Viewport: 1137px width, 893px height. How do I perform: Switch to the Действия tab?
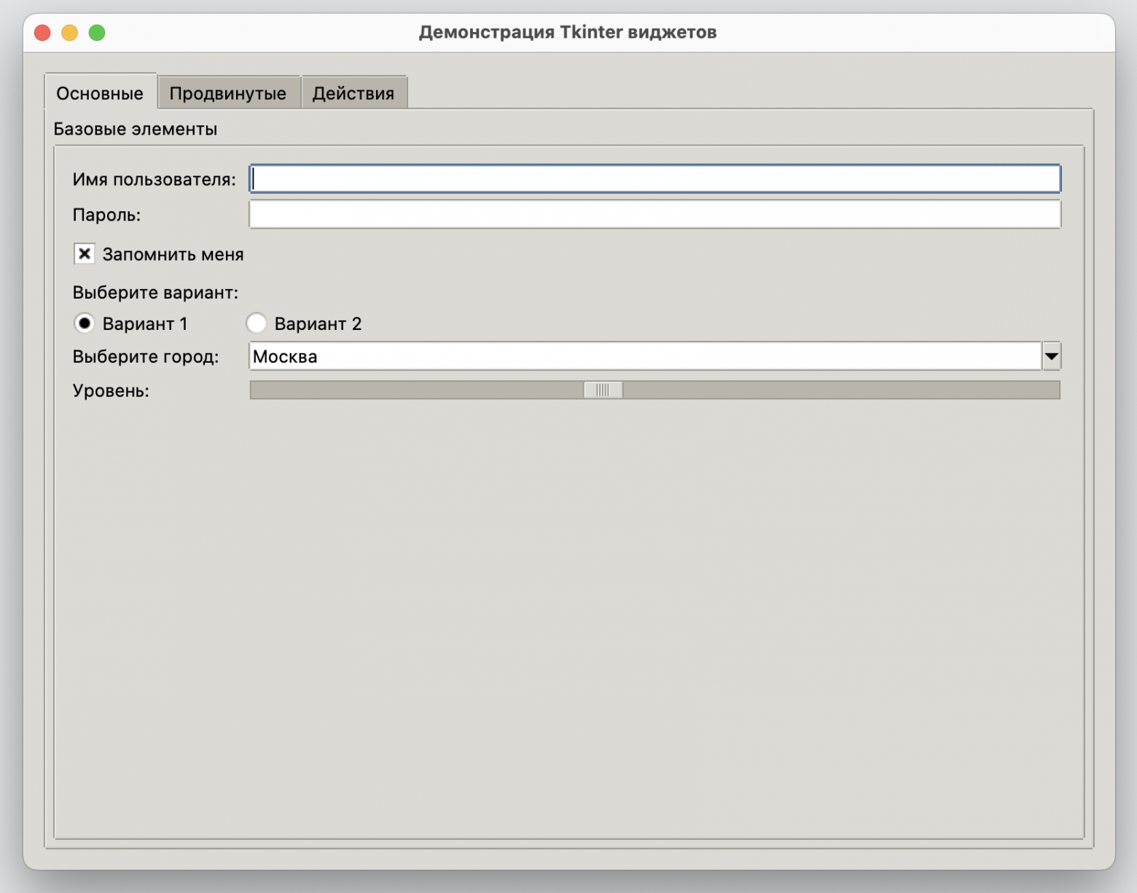click(x=354, y=93)
